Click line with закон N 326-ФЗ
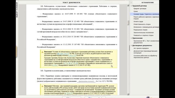The height and width of the screenshot is (98, 175). point(77,38)
